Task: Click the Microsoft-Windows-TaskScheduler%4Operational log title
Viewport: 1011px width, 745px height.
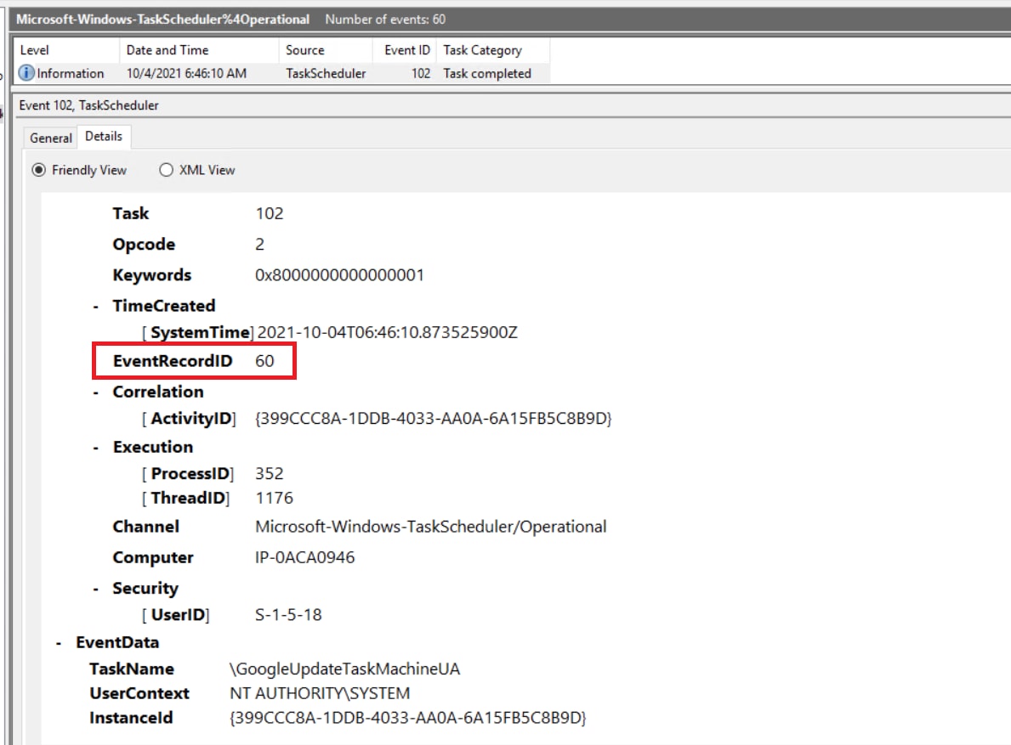Action: 162,20
